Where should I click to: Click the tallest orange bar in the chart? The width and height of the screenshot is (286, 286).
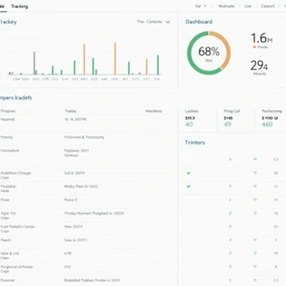click(115, 59)
